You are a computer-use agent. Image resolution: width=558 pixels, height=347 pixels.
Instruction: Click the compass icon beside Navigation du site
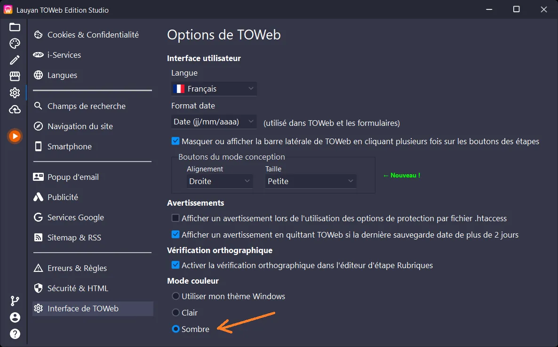click(38, 126)
